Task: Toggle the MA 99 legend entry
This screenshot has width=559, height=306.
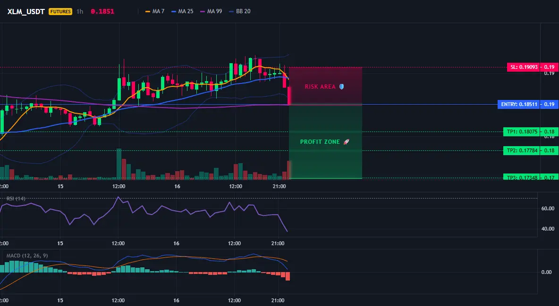Action: pos(211,11)
